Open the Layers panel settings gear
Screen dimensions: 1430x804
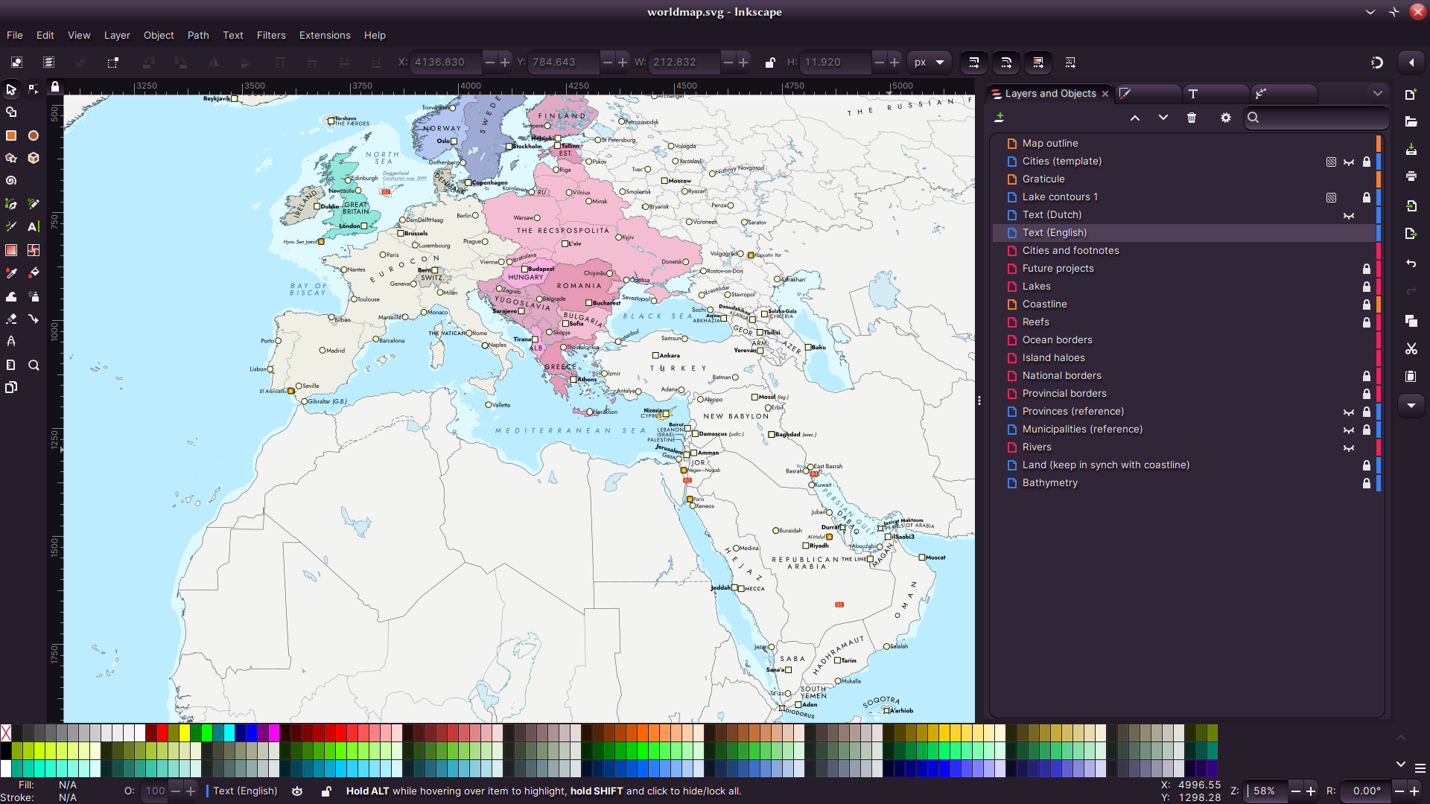click(1226, 118)
